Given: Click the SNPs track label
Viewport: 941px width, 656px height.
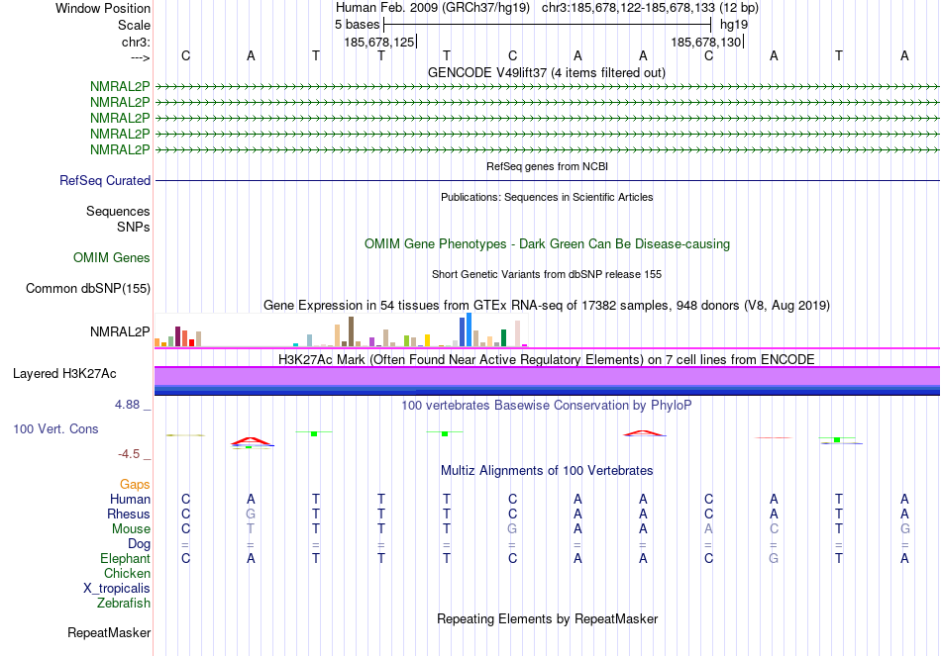Looking at the screenshot, I should (134, 228).
